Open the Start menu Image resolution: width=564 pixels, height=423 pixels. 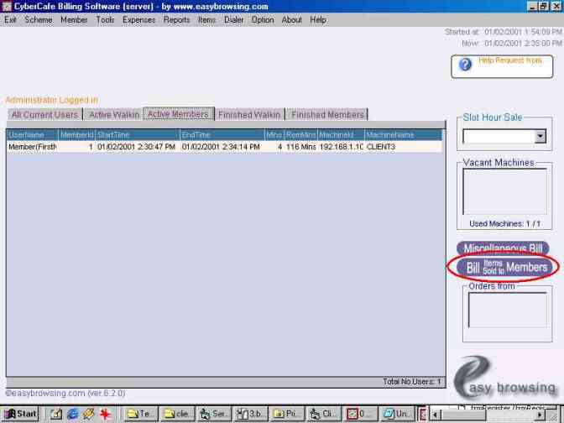tap(21, 414)
